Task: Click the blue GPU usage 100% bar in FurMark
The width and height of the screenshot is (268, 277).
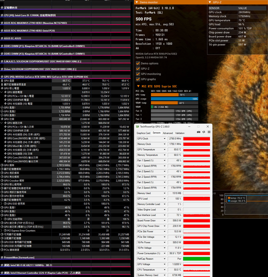Action: [174, 99]
